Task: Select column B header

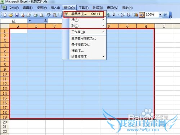Action: pos(36,26)
